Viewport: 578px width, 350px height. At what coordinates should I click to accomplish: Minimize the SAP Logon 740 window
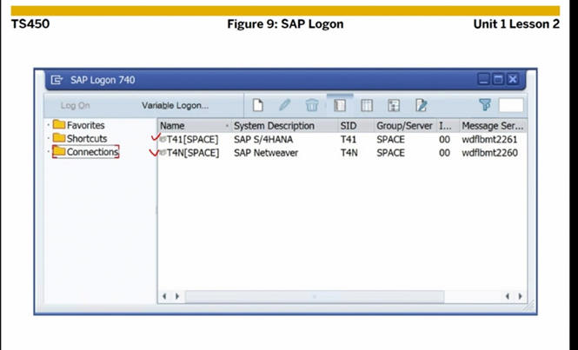pyautogui.click(x=484, y=79)
